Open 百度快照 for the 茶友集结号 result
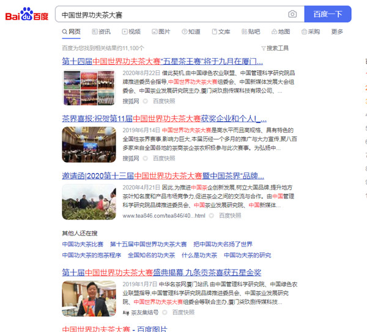This screenshot has height=332, width=367. (x=183, y=312)
